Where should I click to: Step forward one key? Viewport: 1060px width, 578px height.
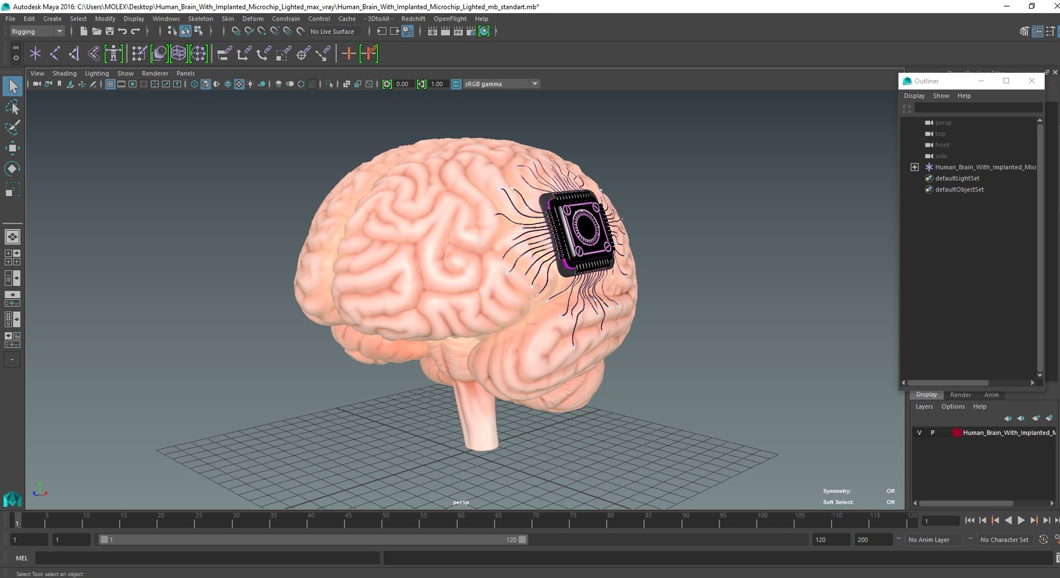pos(1033,520)
